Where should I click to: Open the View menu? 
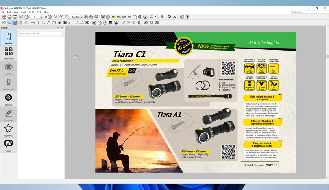[x=16, y=12]
